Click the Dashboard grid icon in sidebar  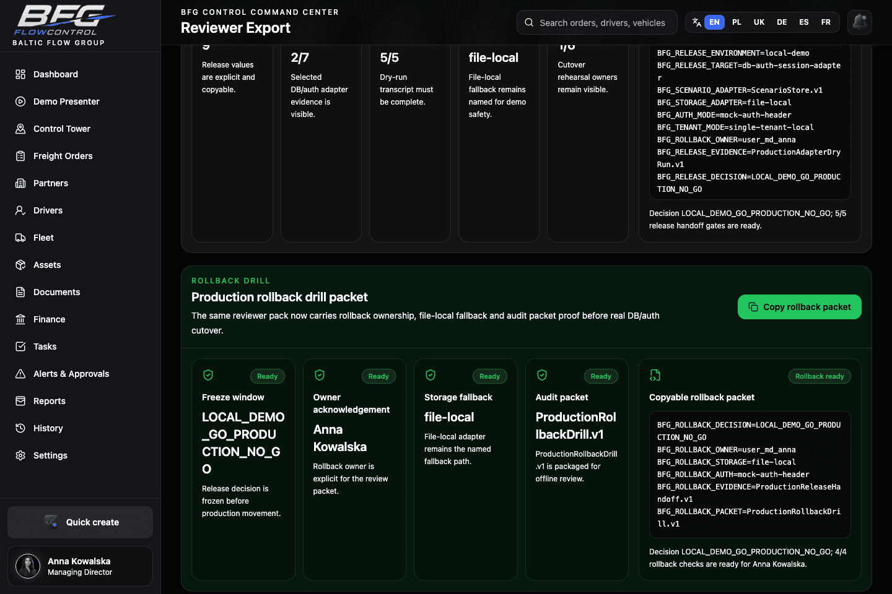(x=20, y=74)
